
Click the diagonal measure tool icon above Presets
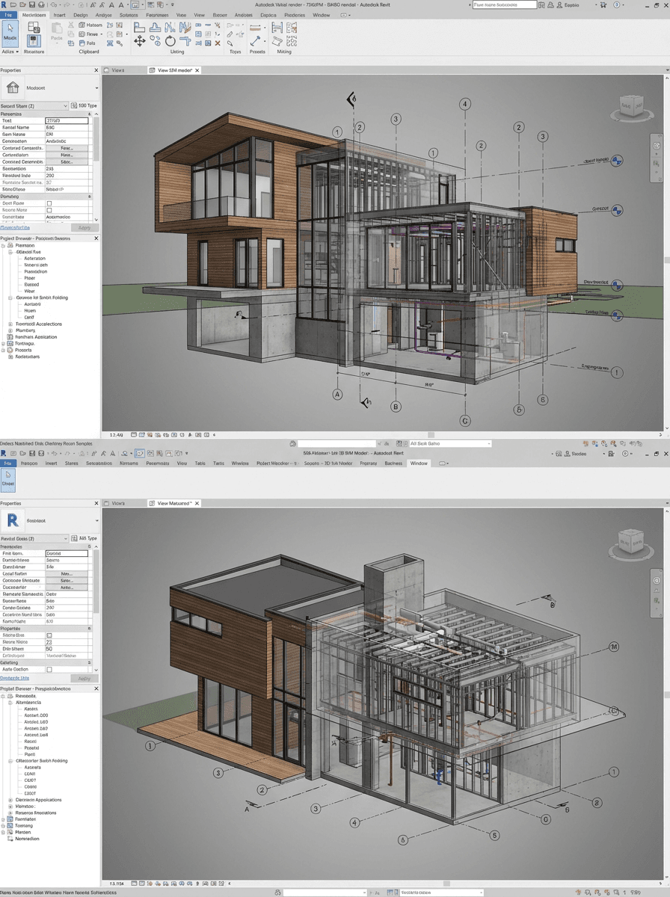click(256, 41)
